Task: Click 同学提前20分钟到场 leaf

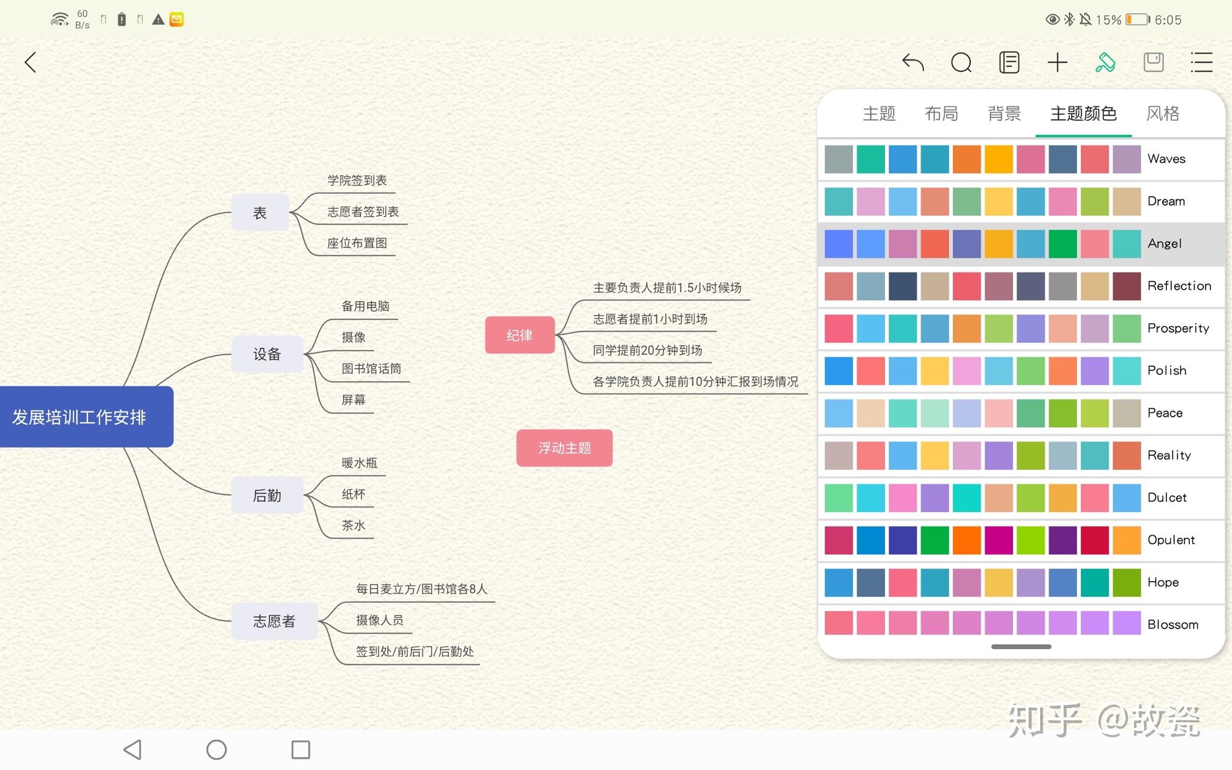Action: 647,350
